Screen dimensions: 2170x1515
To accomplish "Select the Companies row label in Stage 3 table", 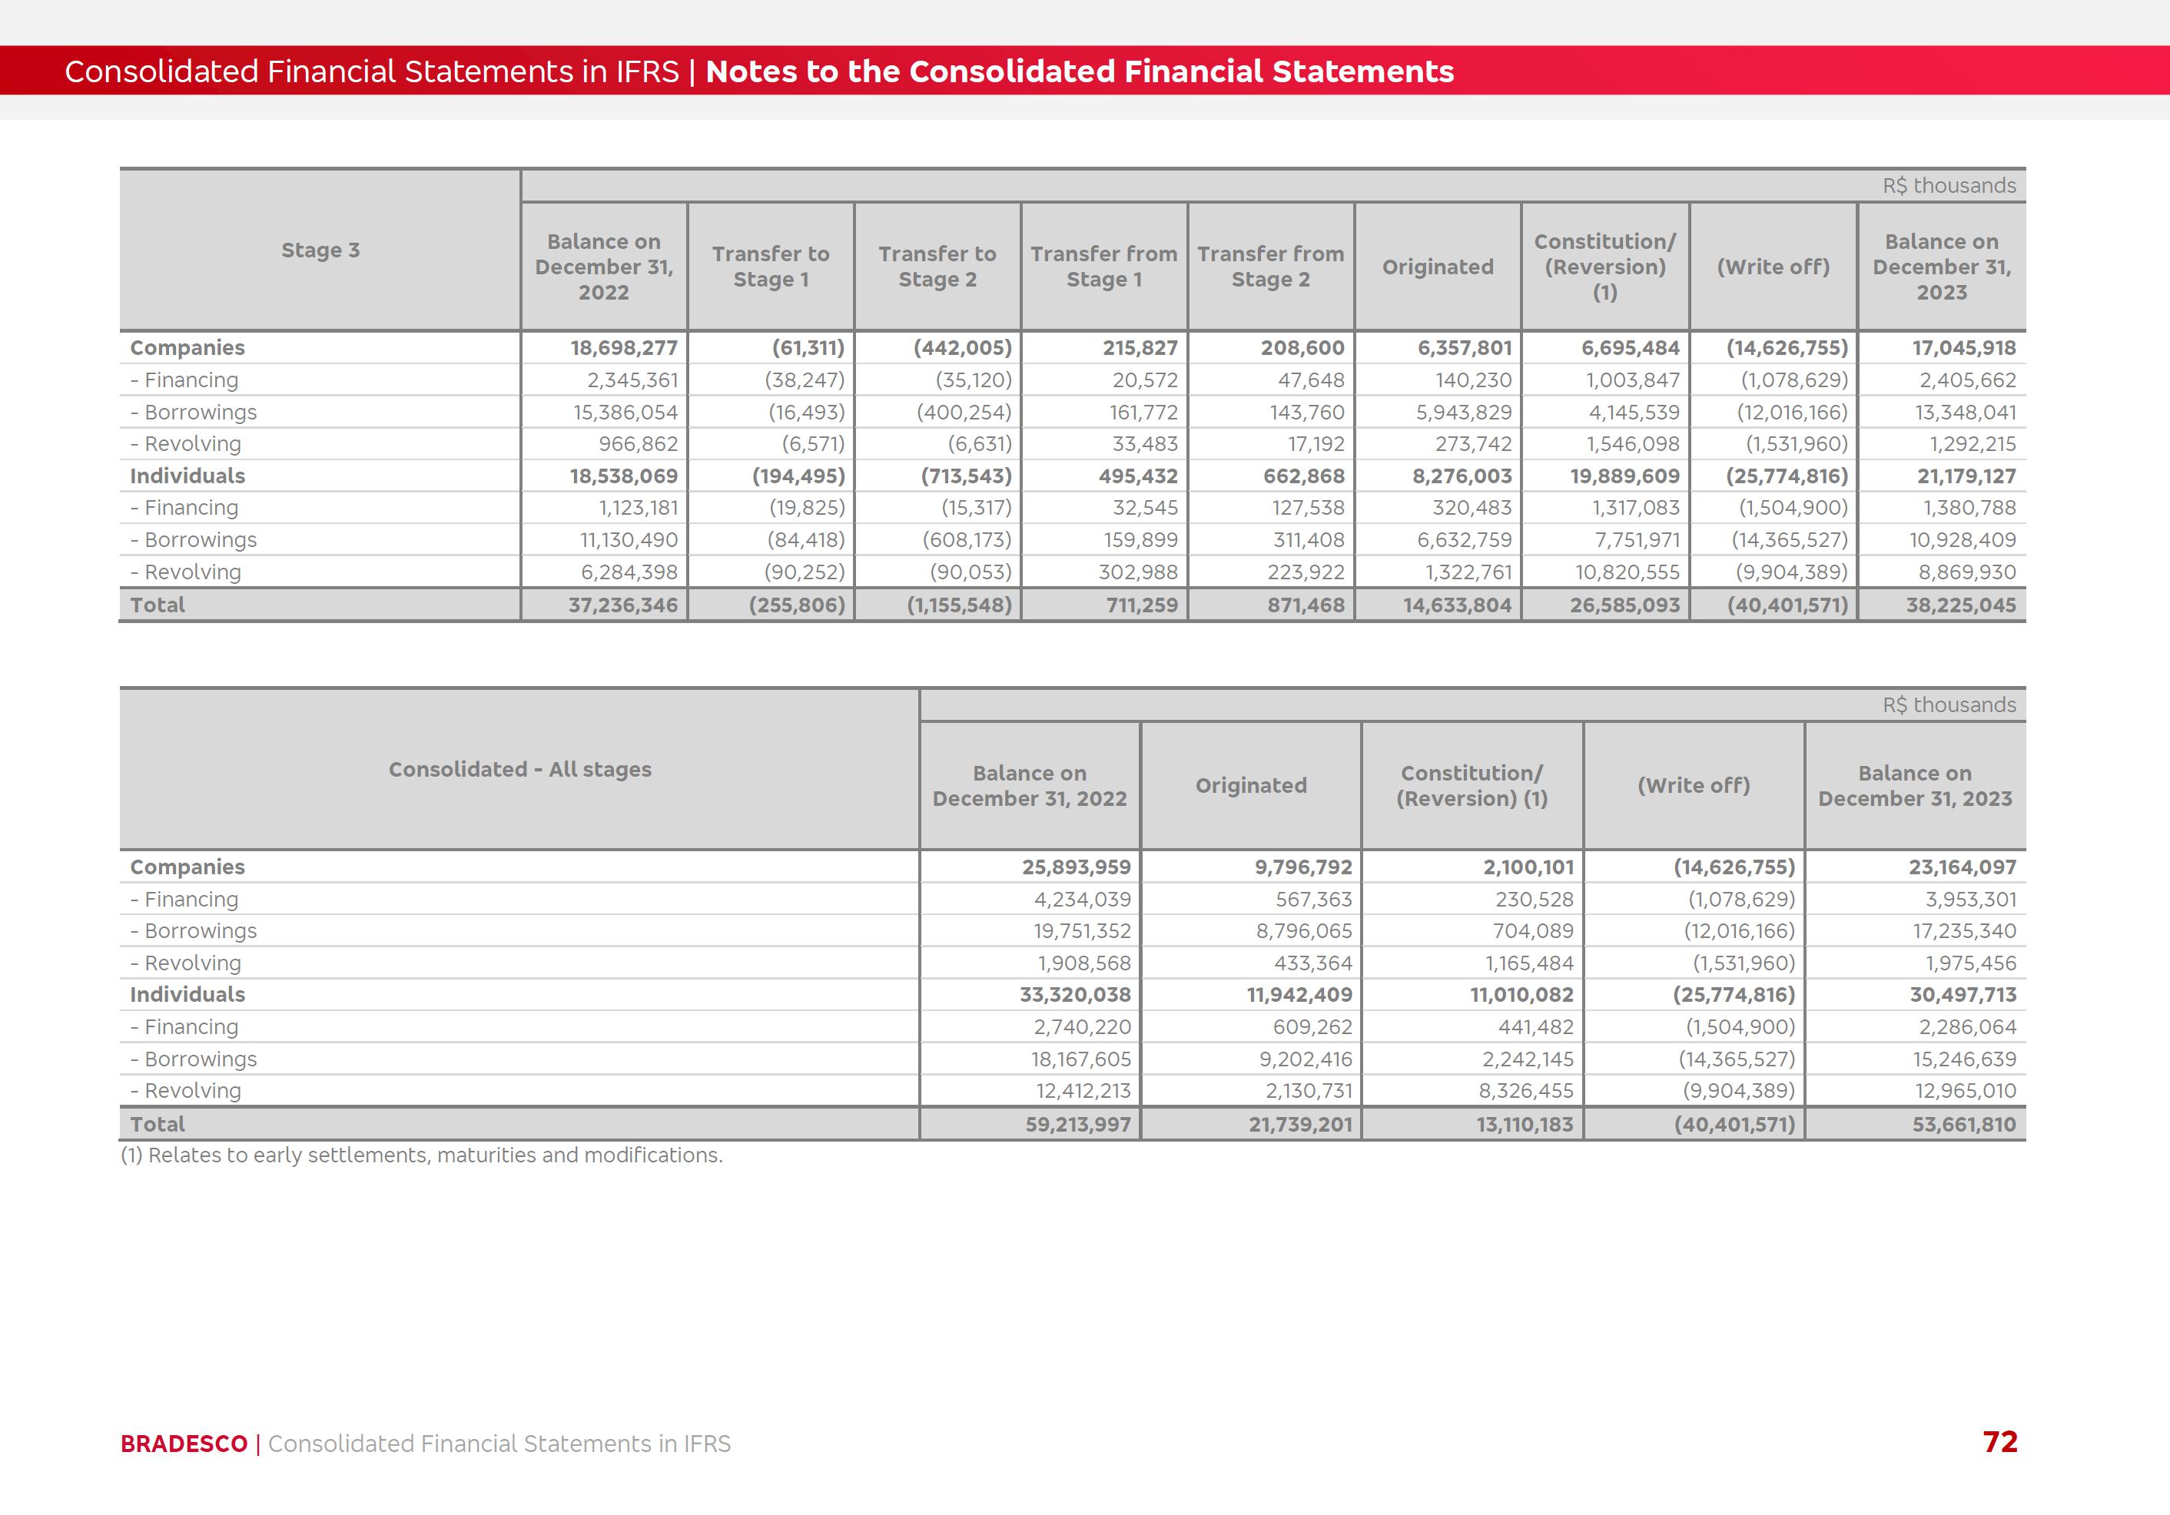I will coord(187,348).
